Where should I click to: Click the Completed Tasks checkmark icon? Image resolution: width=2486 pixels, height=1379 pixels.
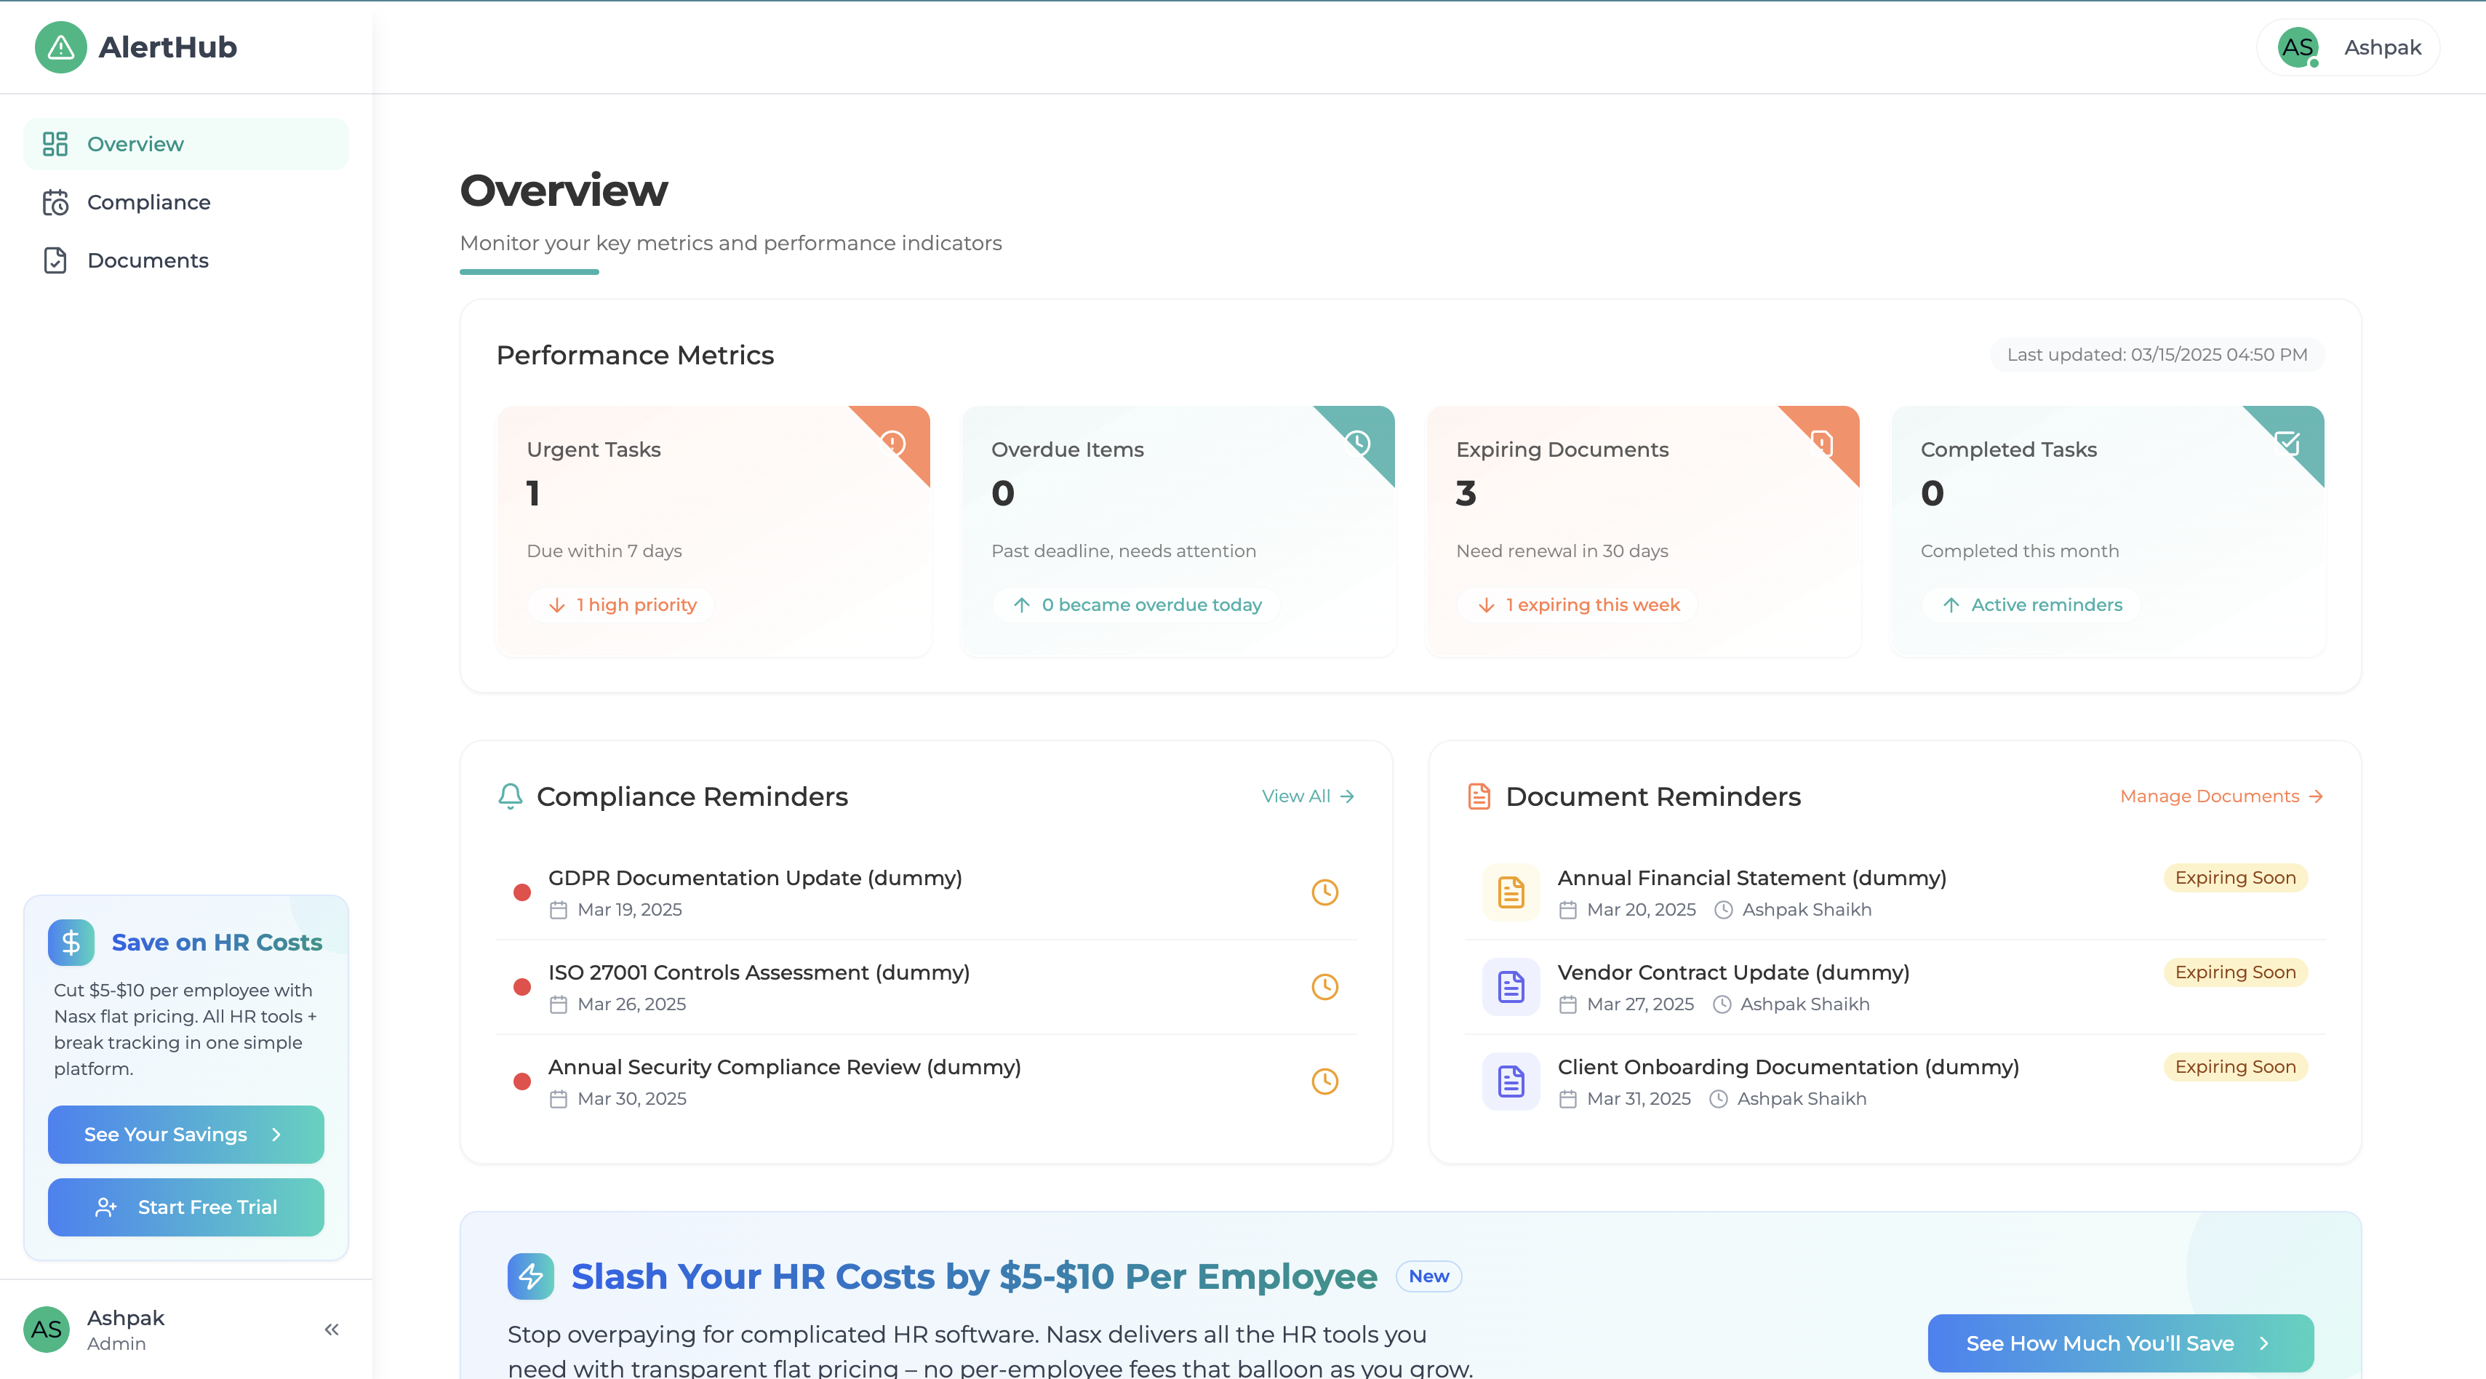coord(2287,443)
